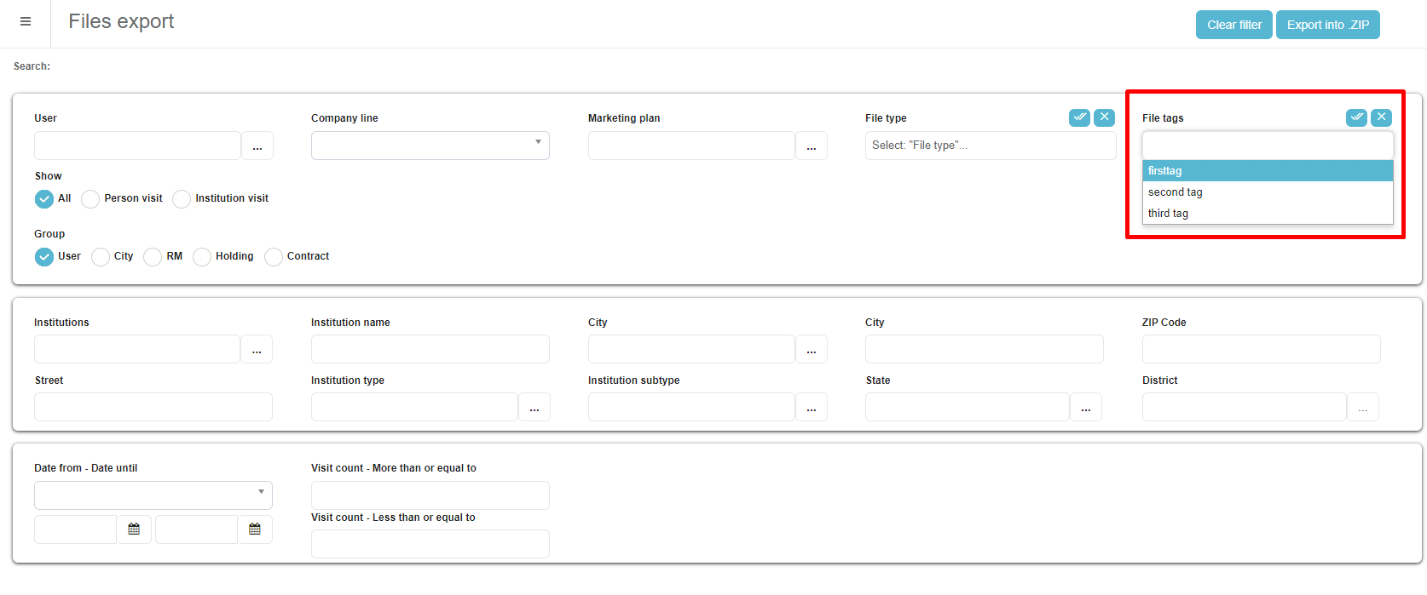
Task: Choose 'second tag' from File tags list
Action: click(x=1267, y=192)
